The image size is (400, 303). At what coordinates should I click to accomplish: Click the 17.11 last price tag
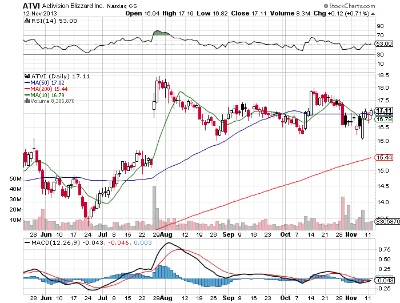click(383, 110)
